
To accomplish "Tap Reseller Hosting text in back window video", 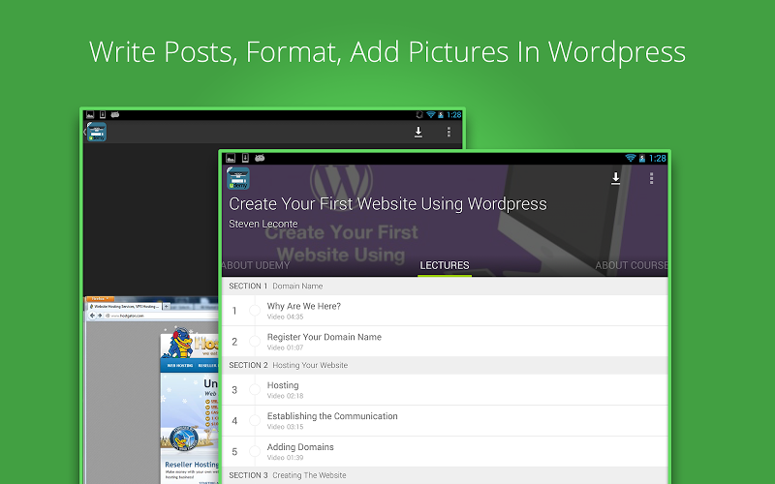I will (192, 465).
